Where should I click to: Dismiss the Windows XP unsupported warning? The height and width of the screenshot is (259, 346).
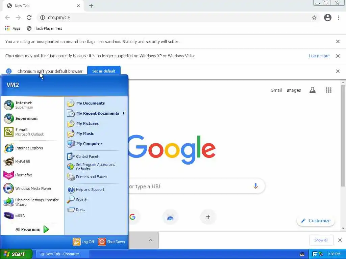click(338, 56)
